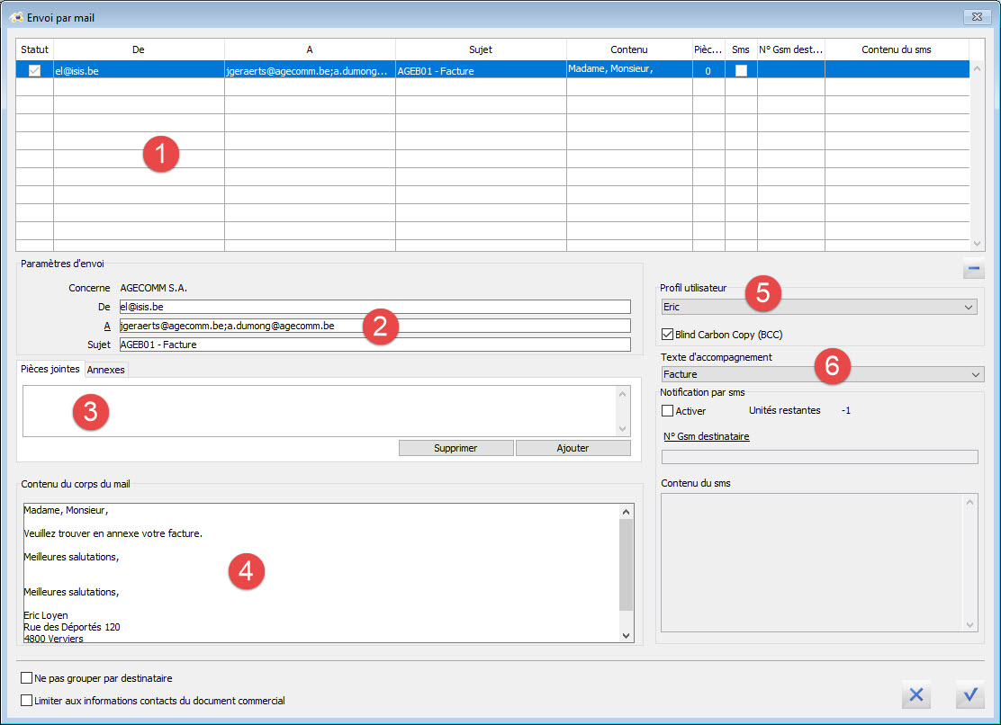Image resolution: width=1001 pixels, height=725 pixels.
Task: Enable Activer for SMS notification
Action: click(667, 411)
